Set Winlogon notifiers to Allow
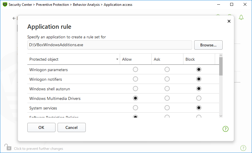252x153 pixels. [x=135, y=79]
